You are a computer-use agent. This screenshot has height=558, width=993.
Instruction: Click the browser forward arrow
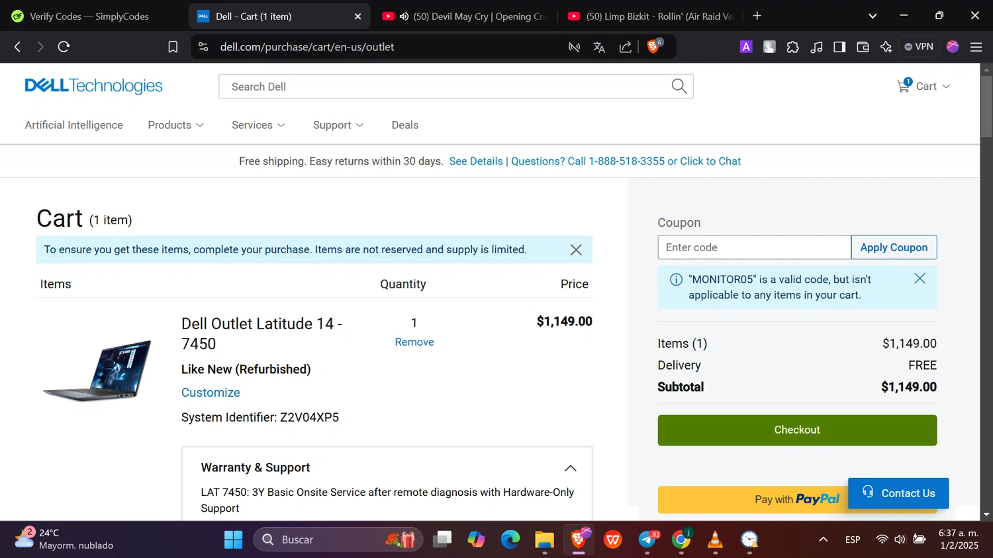(x=40, y=47)
